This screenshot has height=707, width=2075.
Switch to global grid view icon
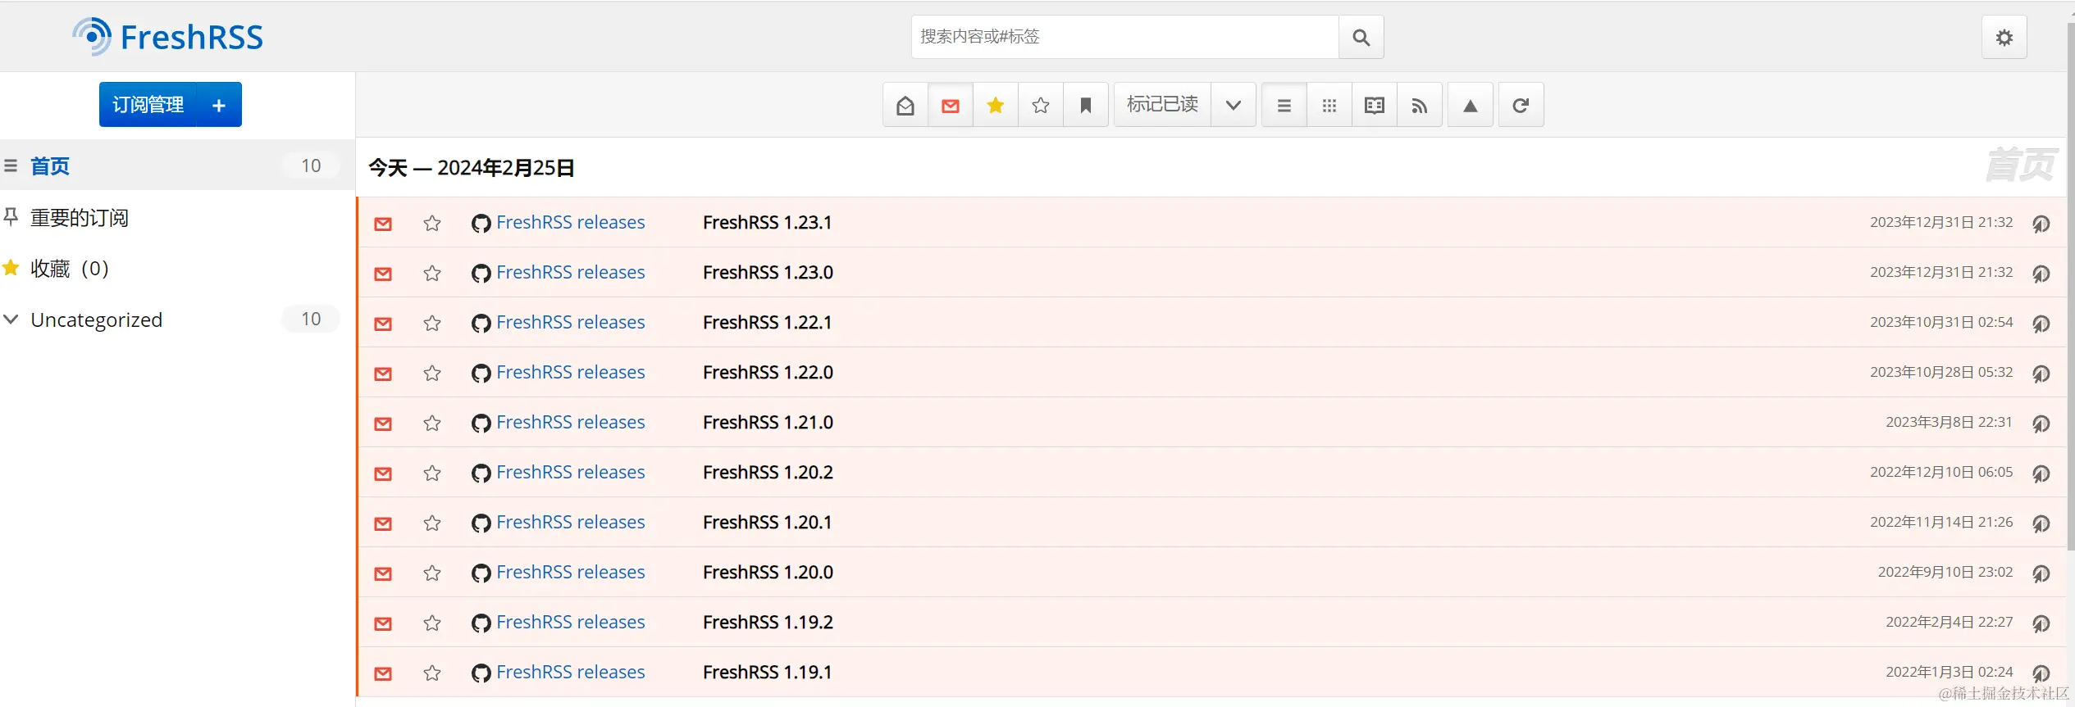1329,105
